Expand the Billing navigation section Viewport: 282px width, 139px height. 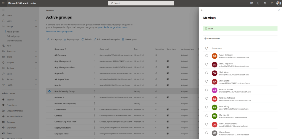pyautogui.click(x=36, y=57)
